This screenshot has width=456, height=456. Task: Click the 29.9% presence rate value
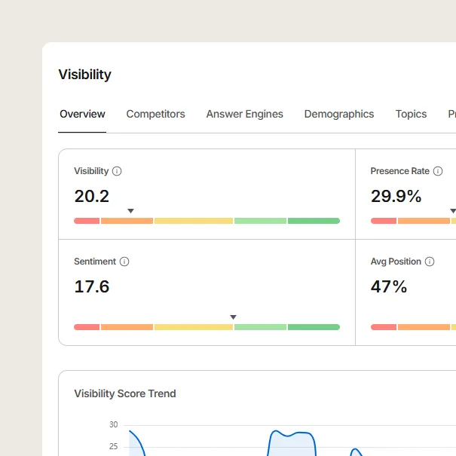pyautogui.click(x=396, y=196)
